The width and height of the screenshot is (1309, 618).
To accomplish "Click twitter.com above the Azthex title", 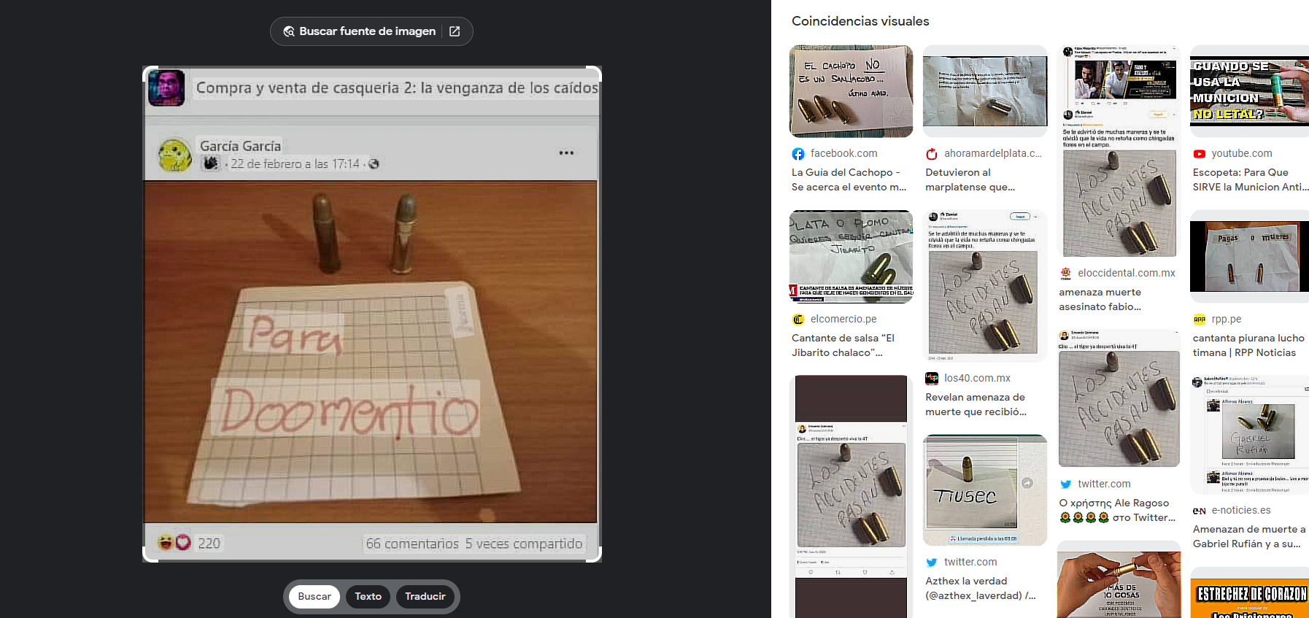I will [x=970, y=563].
